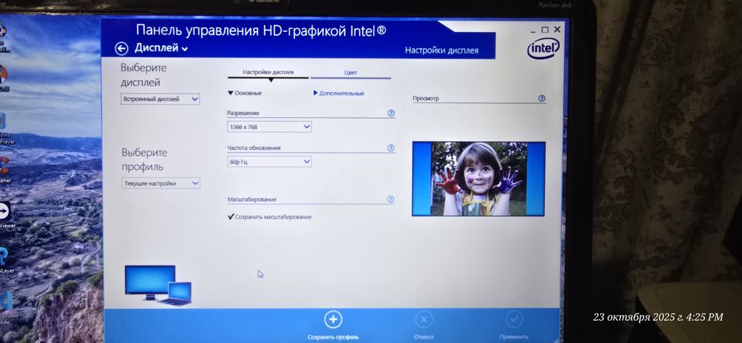Screen dimensions: 742x343
Task: Close the Intel graphics panel window
Action: pyautogui.click(x=557, y=30)
